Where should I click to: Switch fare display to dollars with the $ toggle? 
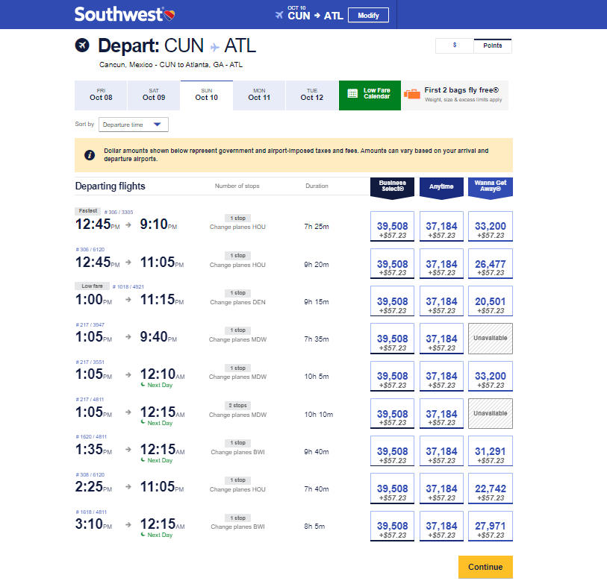coord(454,45)
